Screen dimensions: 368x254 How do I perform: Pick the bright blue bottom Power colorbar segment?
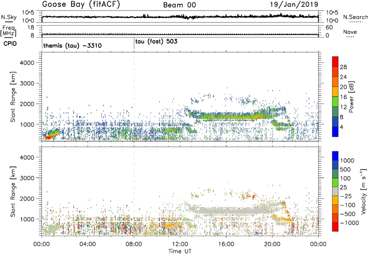point(335,132)
